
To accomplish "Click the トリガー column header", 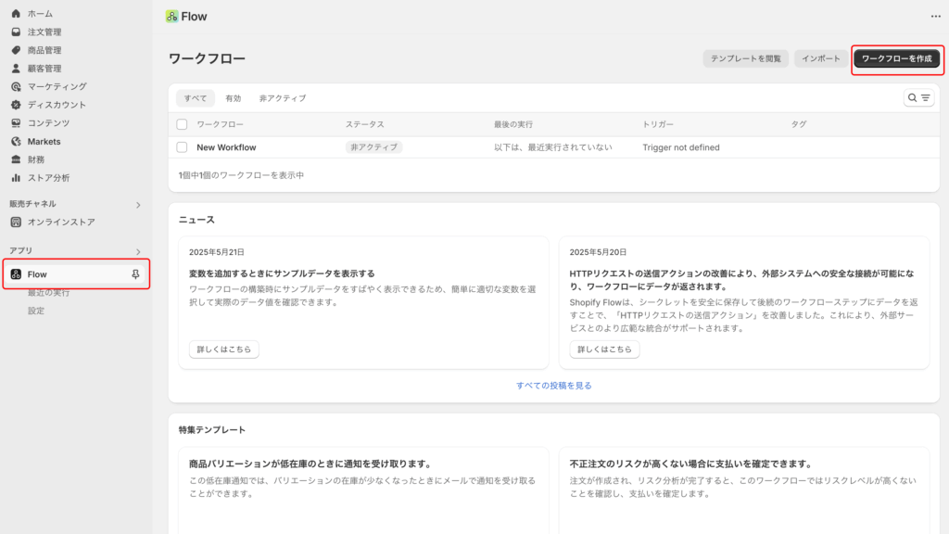I will (x=658, y=124).
